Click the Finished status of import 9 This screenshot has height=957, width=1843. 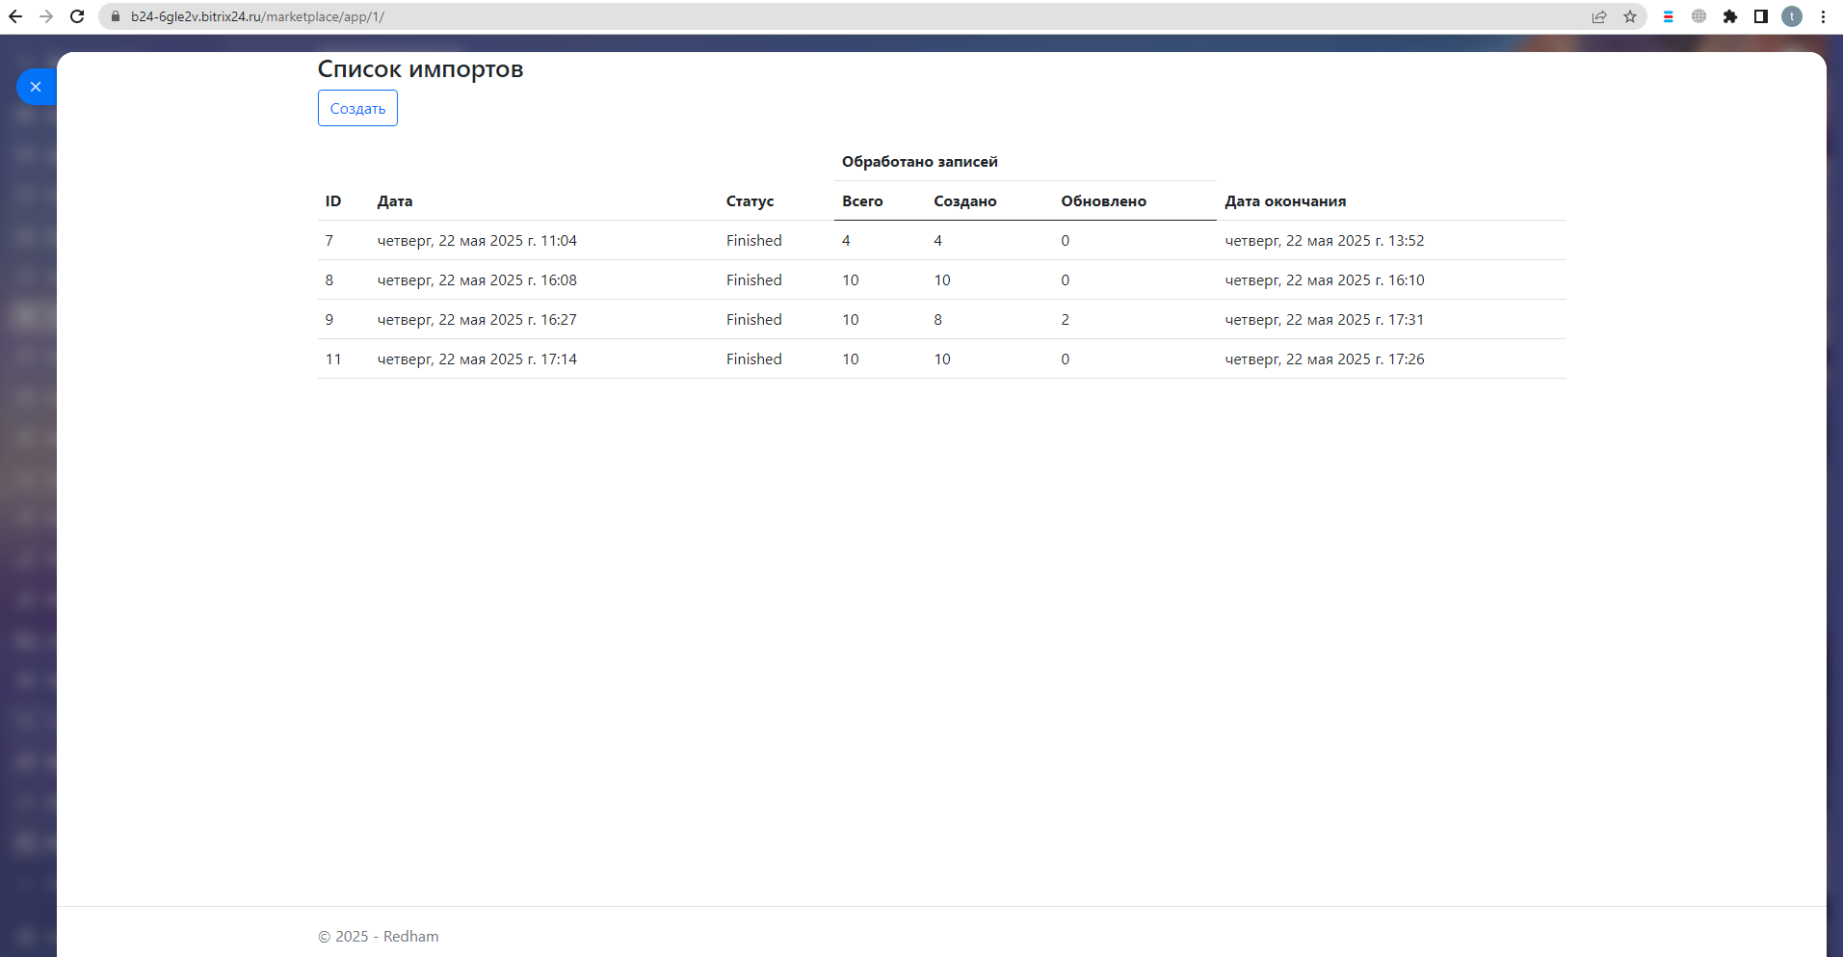point(753,320)
